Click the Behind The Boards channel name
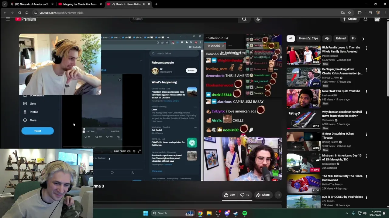Screen dimensions: 389x218 pyautogui.click(x=332, y=184)
